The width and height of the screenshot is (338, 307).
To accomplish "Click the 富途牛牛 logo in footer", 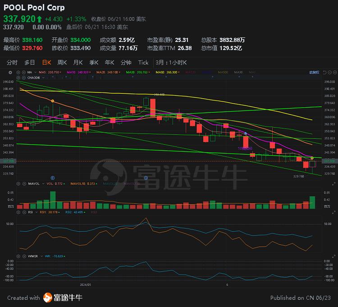I will coord(63,298).
